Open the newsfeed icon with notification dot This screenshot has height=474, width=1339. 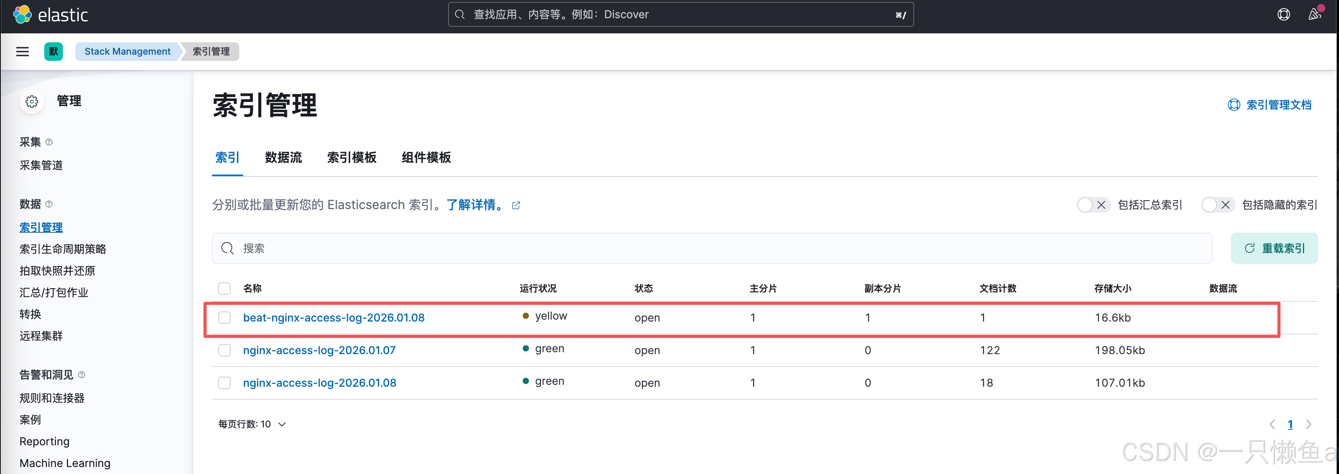(x=1314, y=14)
